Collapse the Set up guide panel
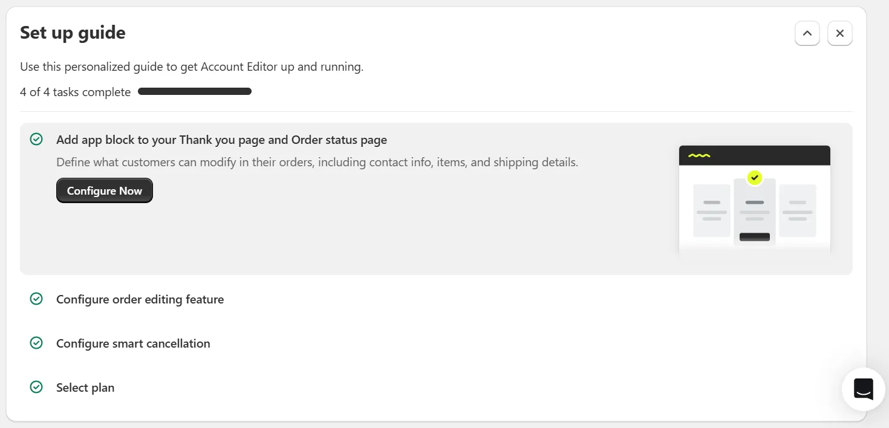Screen dimensions: 889x428 tap(807, 34)
